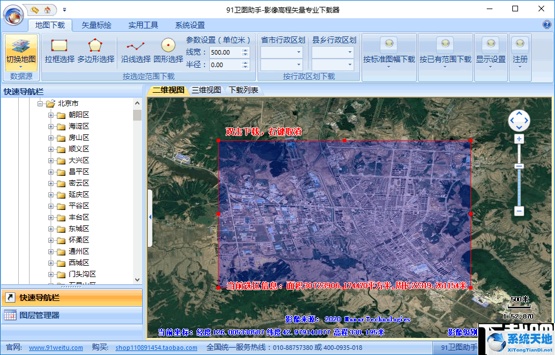This screenshot has width=555, height=355.
Task: Click the folder icon of 朝阳区
Action: point(61,115)
